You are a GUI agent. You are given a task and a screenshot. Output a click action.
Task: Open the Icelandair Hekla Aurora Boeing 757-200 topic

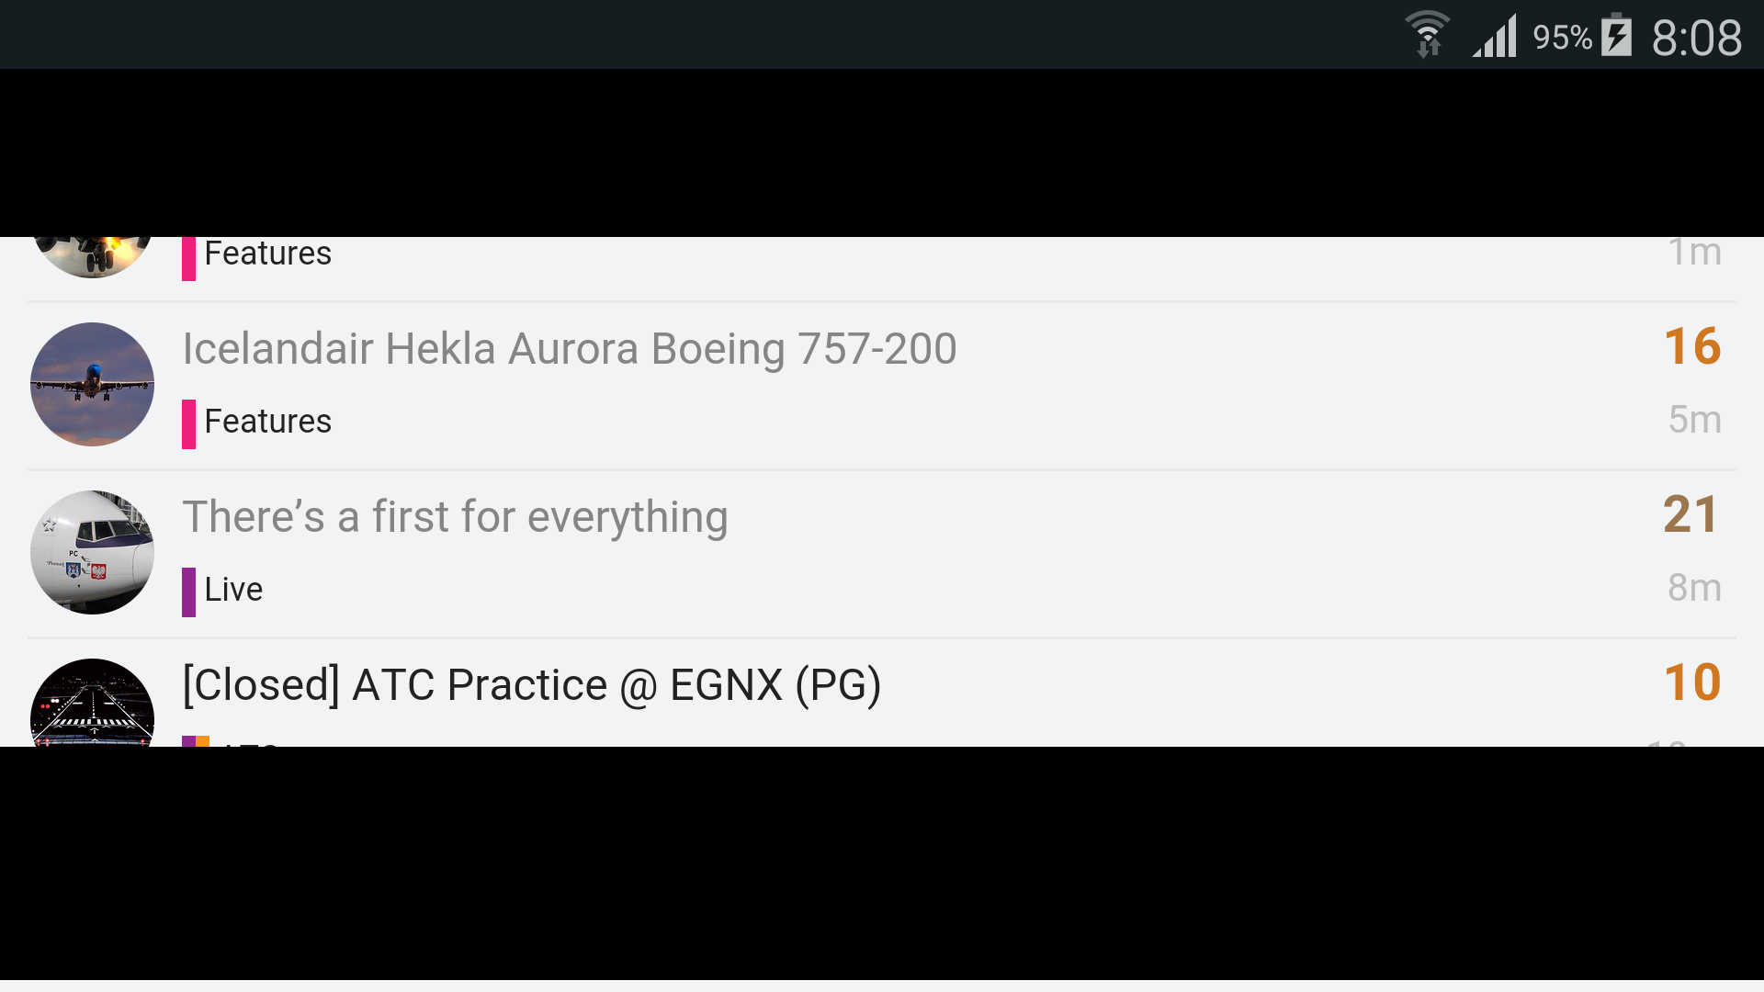click(569, 349)
